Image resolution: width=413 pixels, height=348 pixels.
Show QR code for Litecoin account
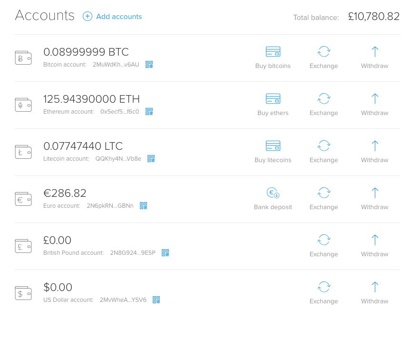pos(151,158)
